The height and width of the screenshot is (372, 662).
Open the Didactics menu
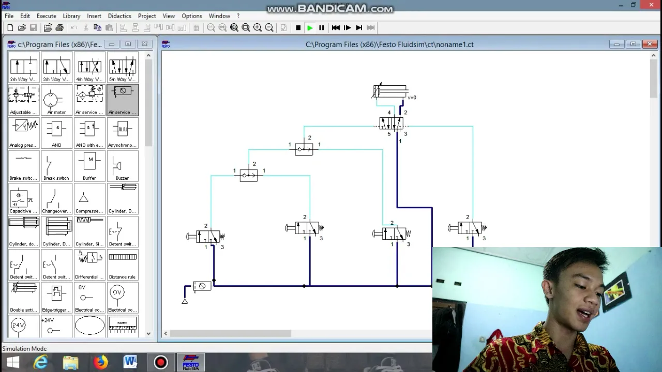click(119, 16)
